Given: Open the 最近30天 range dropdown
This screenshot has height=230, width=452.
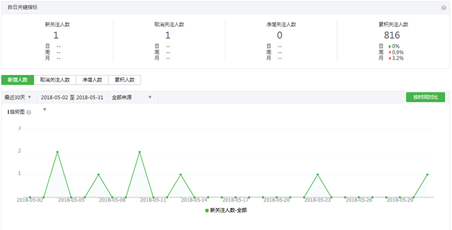Looking at the screenshot, I should tap(17, 98).
